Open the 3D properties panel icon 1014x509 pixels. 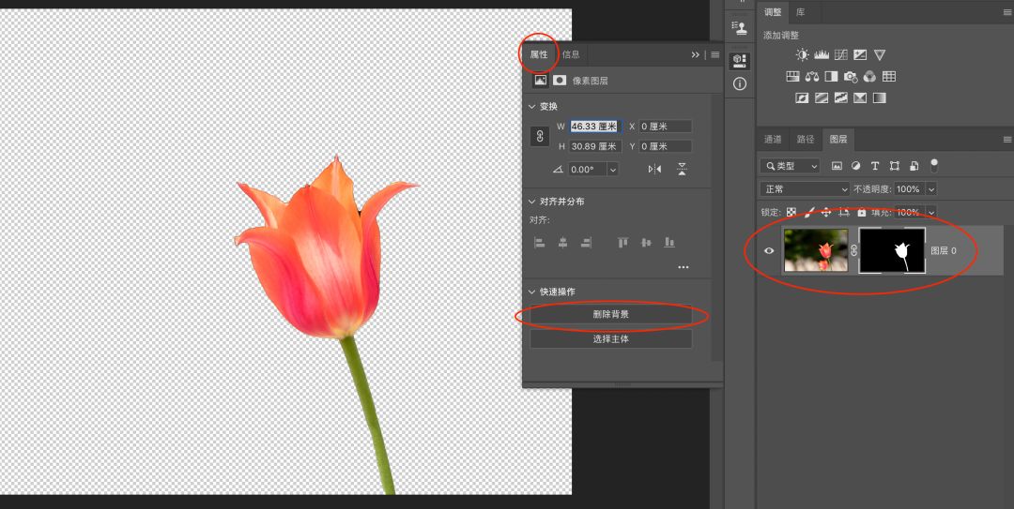pos(740,61)
